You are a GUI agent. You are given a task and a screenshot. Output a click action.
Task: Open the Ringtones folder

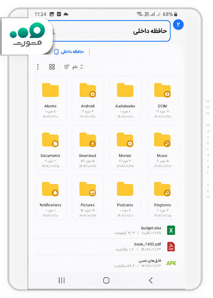[x=162, y=197]
